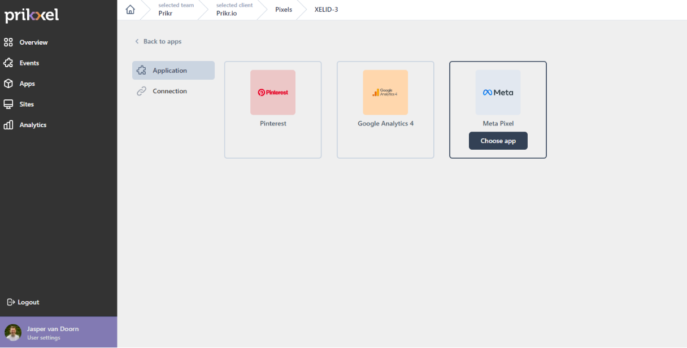Click the Sites monitor icon

[x=8, y=105]
